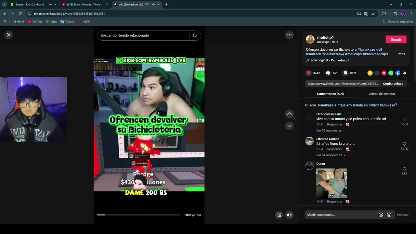
Task: Switch to the Videos del creador tab
Action: point(382,94)
